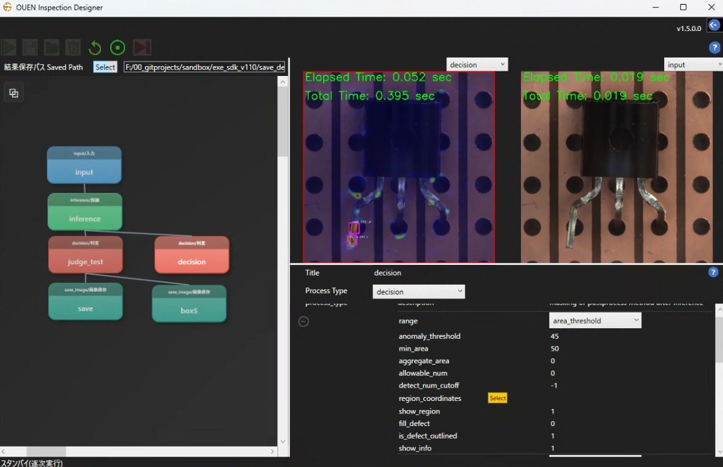Select the blue input node
The width and height of the screenshot is (723, 467).
point(85,165)
